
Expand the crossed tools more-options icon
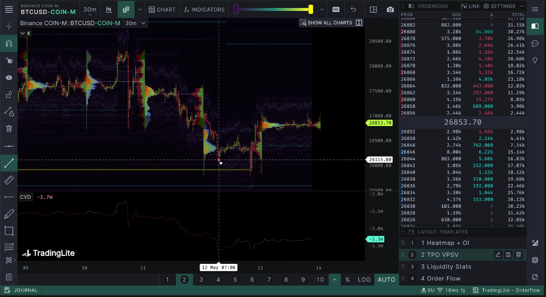click(9, 260)
